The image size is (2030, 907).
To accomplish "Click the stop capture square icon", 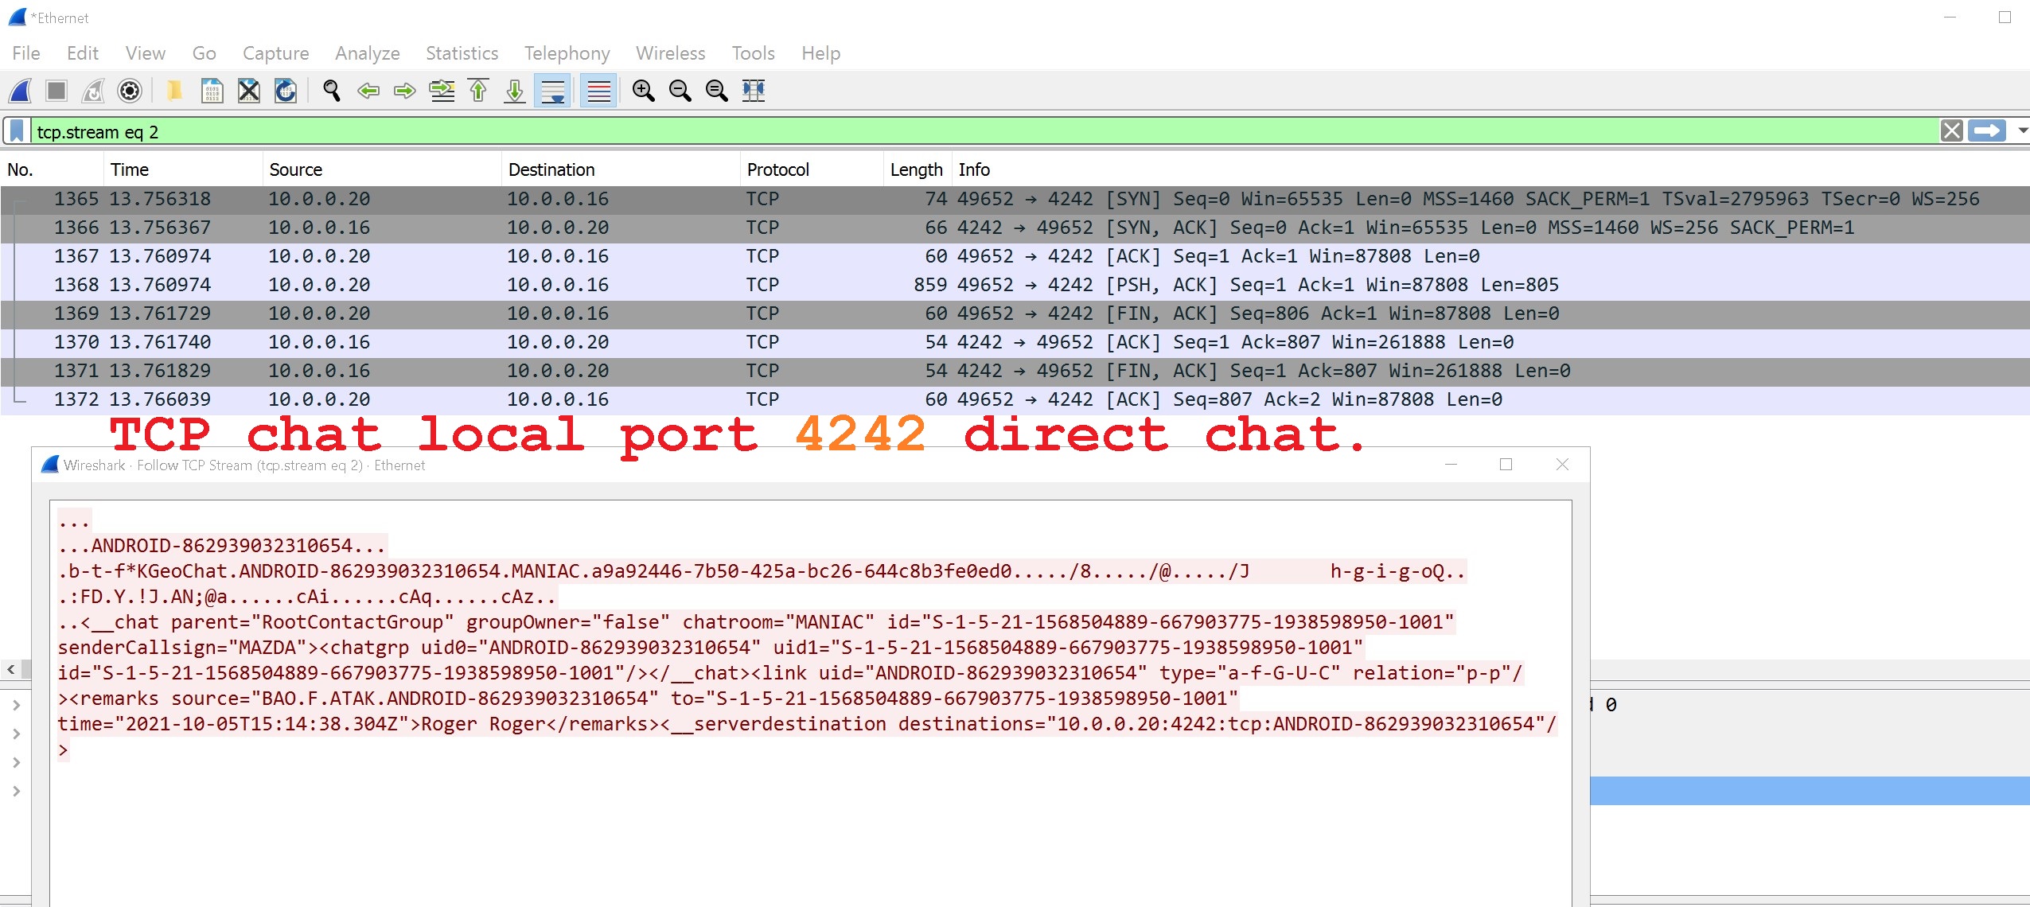I will pos(56,91).
